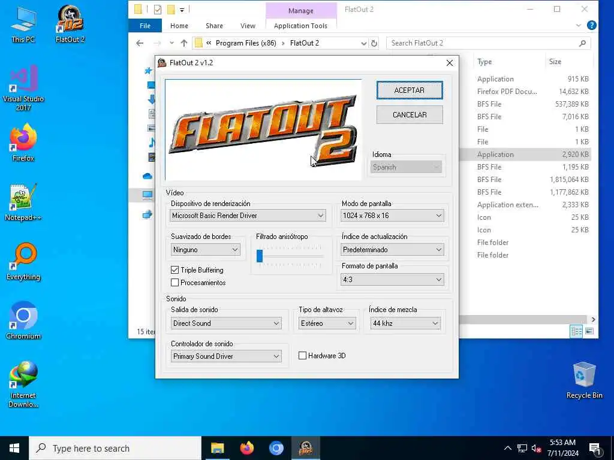Open the Application Tools ribbon tab
Image resolution: width=614 pixels, height=460 pixels.
(301, 25)
